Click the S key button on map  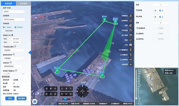[x=51, y=94]
